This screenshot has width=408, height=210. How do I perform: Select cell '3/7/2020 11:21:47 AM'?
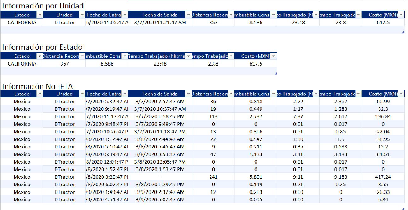click(160, 22)
